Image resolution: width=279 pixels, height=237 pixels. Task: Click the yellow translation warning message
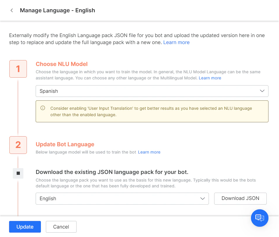click(x=152, y=111)
